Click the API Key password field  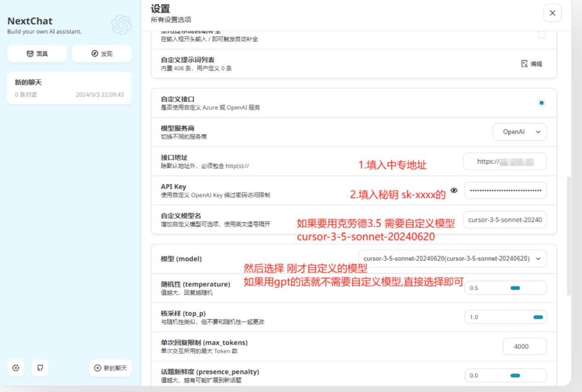pyautogui.click(x=506, y=190)
